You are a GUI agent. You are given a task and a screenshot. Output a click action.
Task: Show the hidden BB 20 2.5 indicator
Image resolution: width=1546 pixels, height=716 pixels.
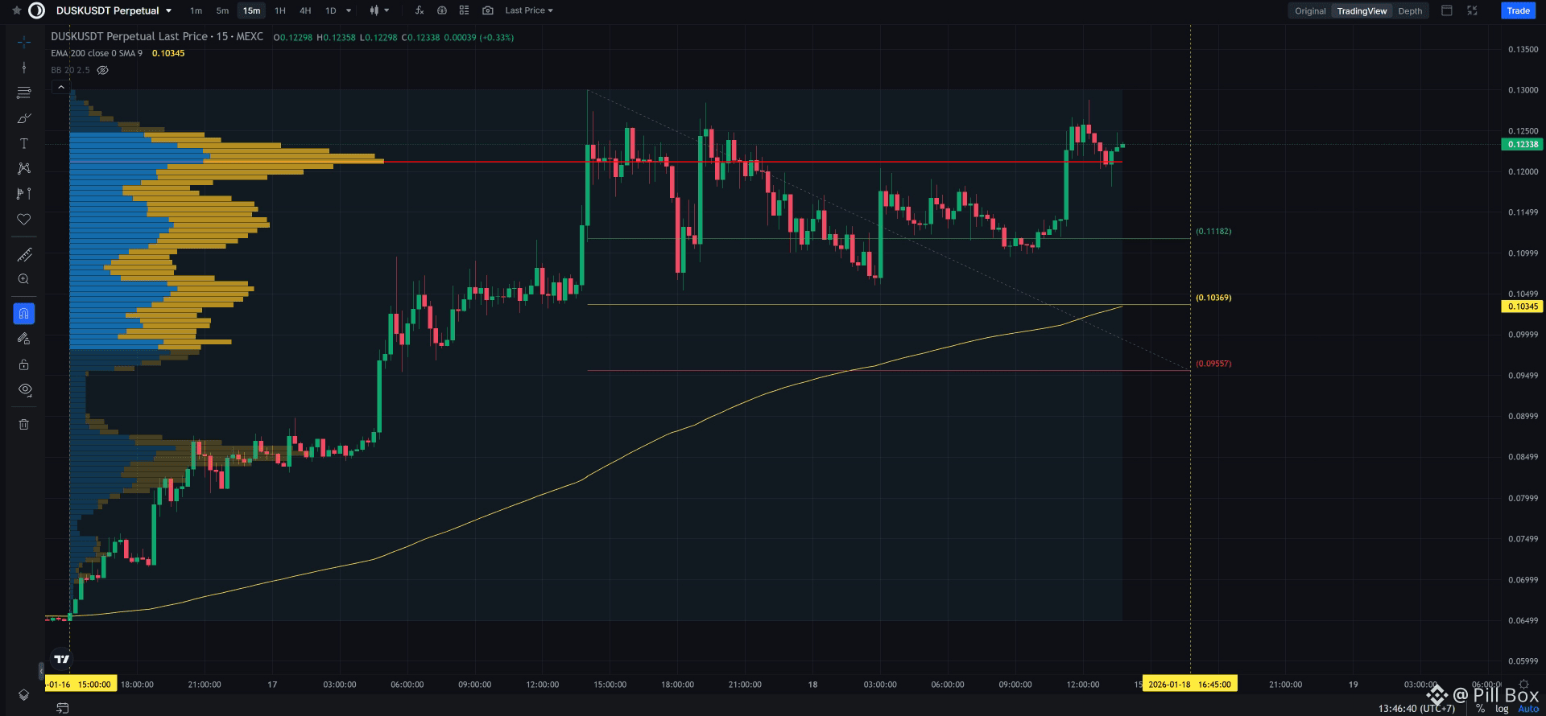pos(102,70)
